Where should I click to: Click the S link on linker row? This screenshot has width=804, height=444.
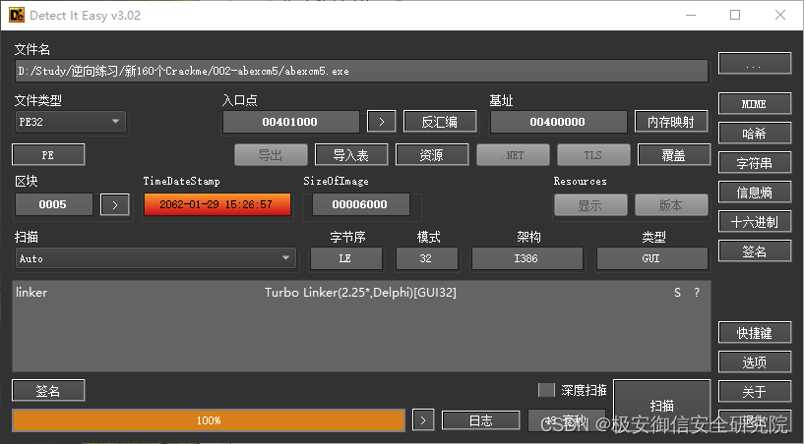coord(677,293)
